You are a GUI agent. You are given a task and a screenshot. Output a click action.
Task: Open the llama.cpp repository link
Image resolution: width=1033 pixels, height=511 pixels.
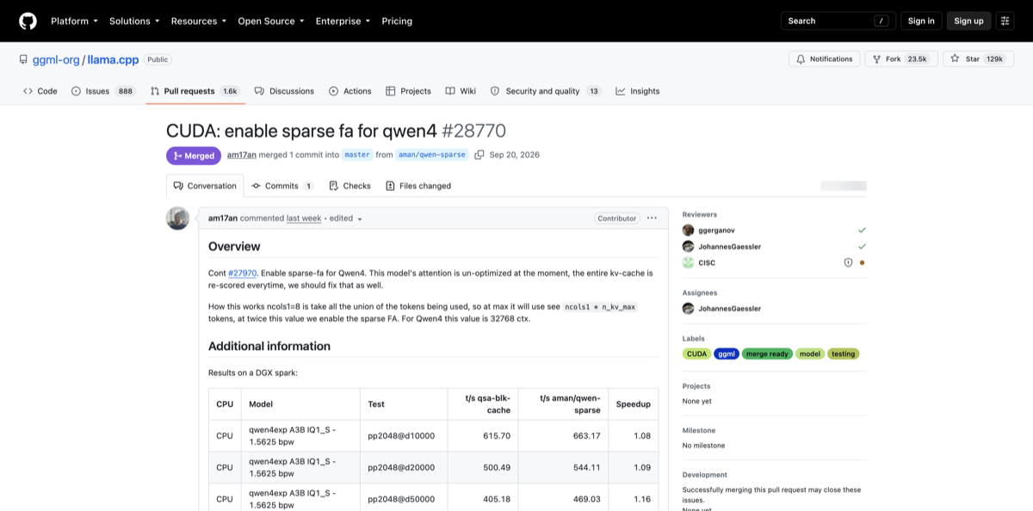114,59
